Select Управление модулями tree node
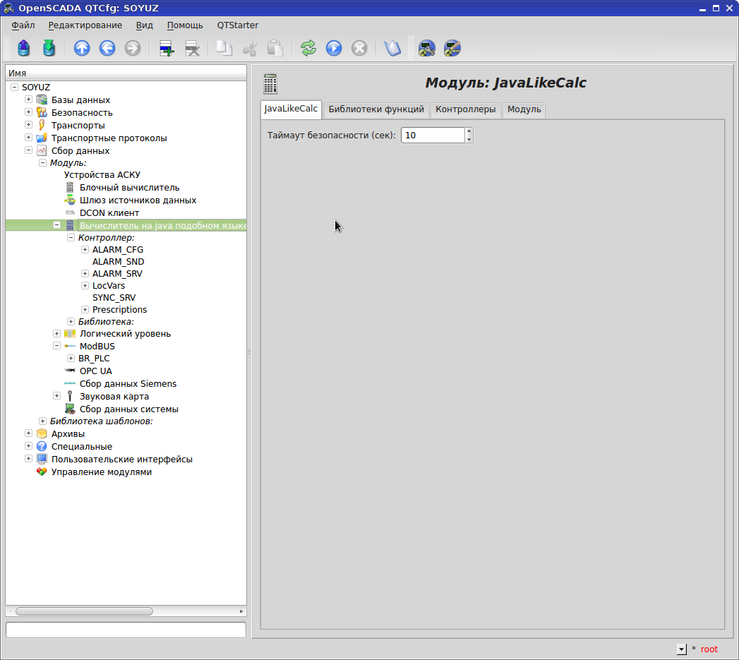739x660 pixels. click(102, 472)
